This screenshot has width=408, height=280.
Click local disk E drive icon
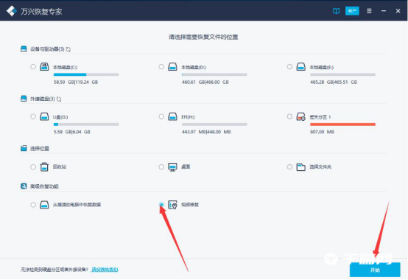300,66
